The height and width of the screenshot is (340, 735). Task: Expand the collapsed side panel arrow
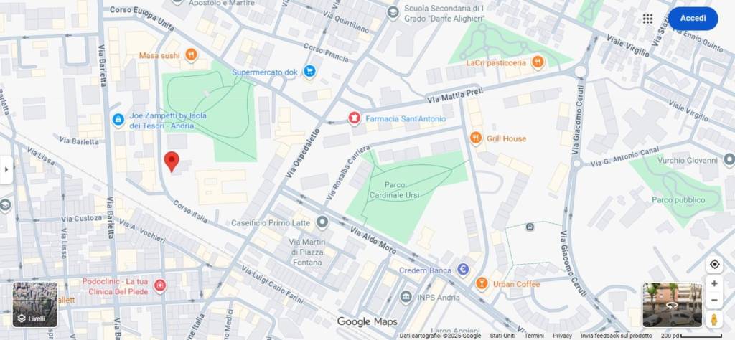pos(6,169)
